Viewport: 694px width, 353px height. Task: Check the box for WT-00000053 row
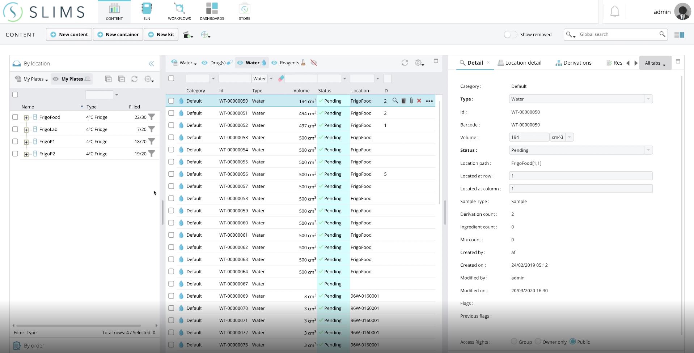[x=171, y=138]
